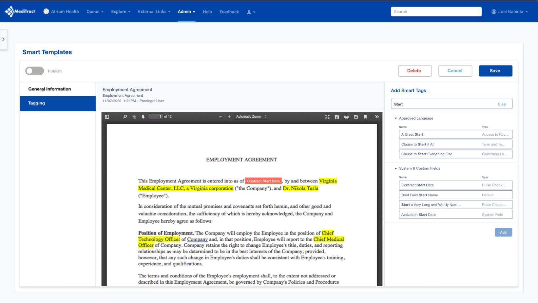This screenshot has height=303, width=538.
Task: Open the Queue dropdown menu
Action: tap(95, 11)
